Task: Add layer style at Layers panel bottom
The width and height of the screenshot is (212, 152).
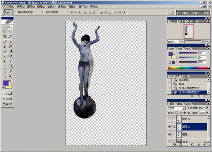Action: coord(175,145)
